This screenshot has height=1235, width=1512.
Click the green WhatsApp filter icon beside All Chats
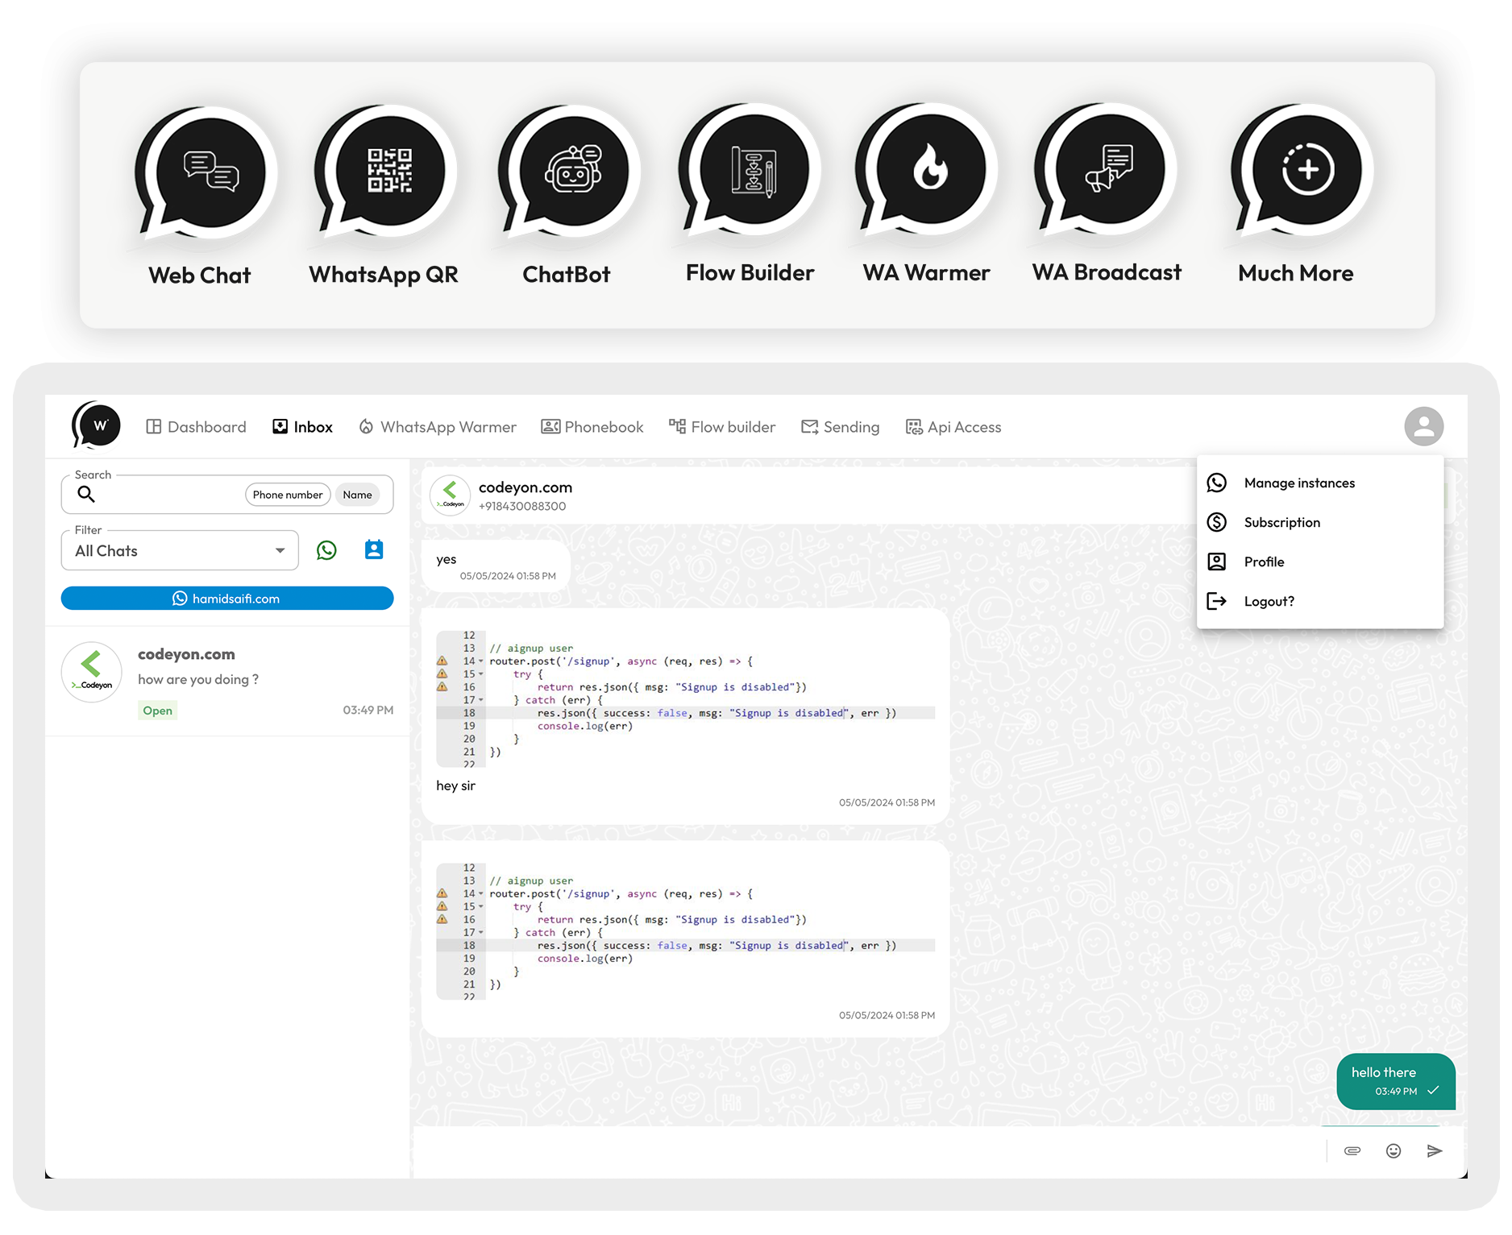click(x=326, y=550)
